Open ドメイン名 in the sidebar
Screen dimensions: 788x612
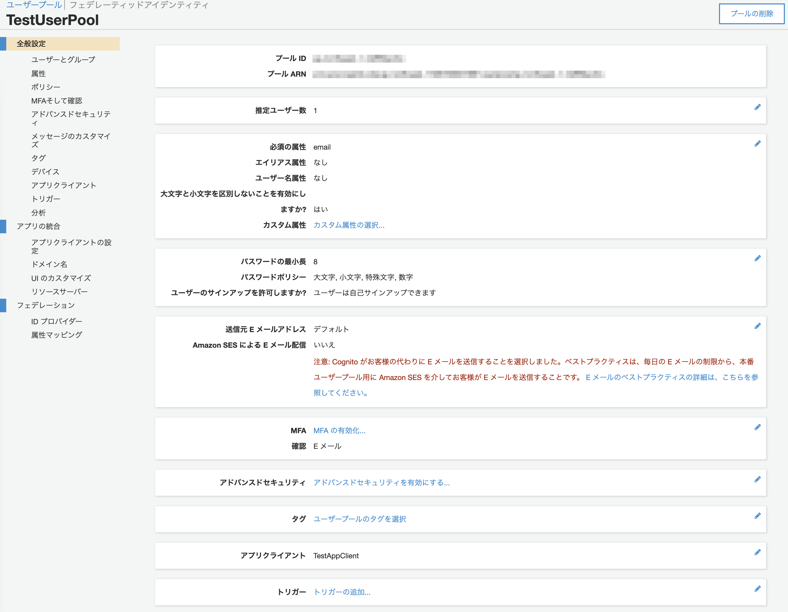tap(49, 264)
